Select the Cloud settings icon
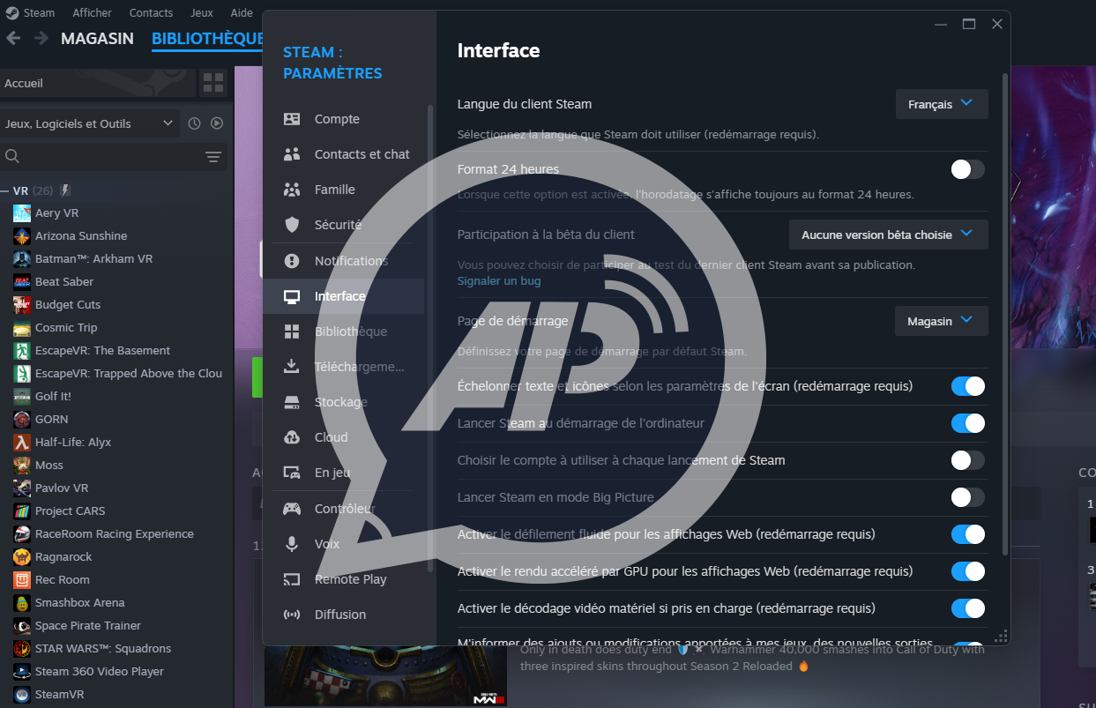The image size is (1096, 708). click(293, 437)
